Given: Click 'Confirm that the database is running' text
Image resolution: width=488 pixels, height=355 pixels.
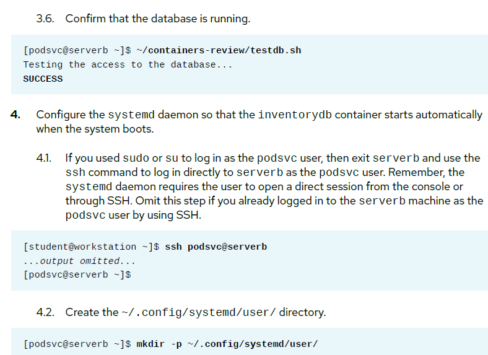Looking at the screenshot, I should [x=158, y=19].
